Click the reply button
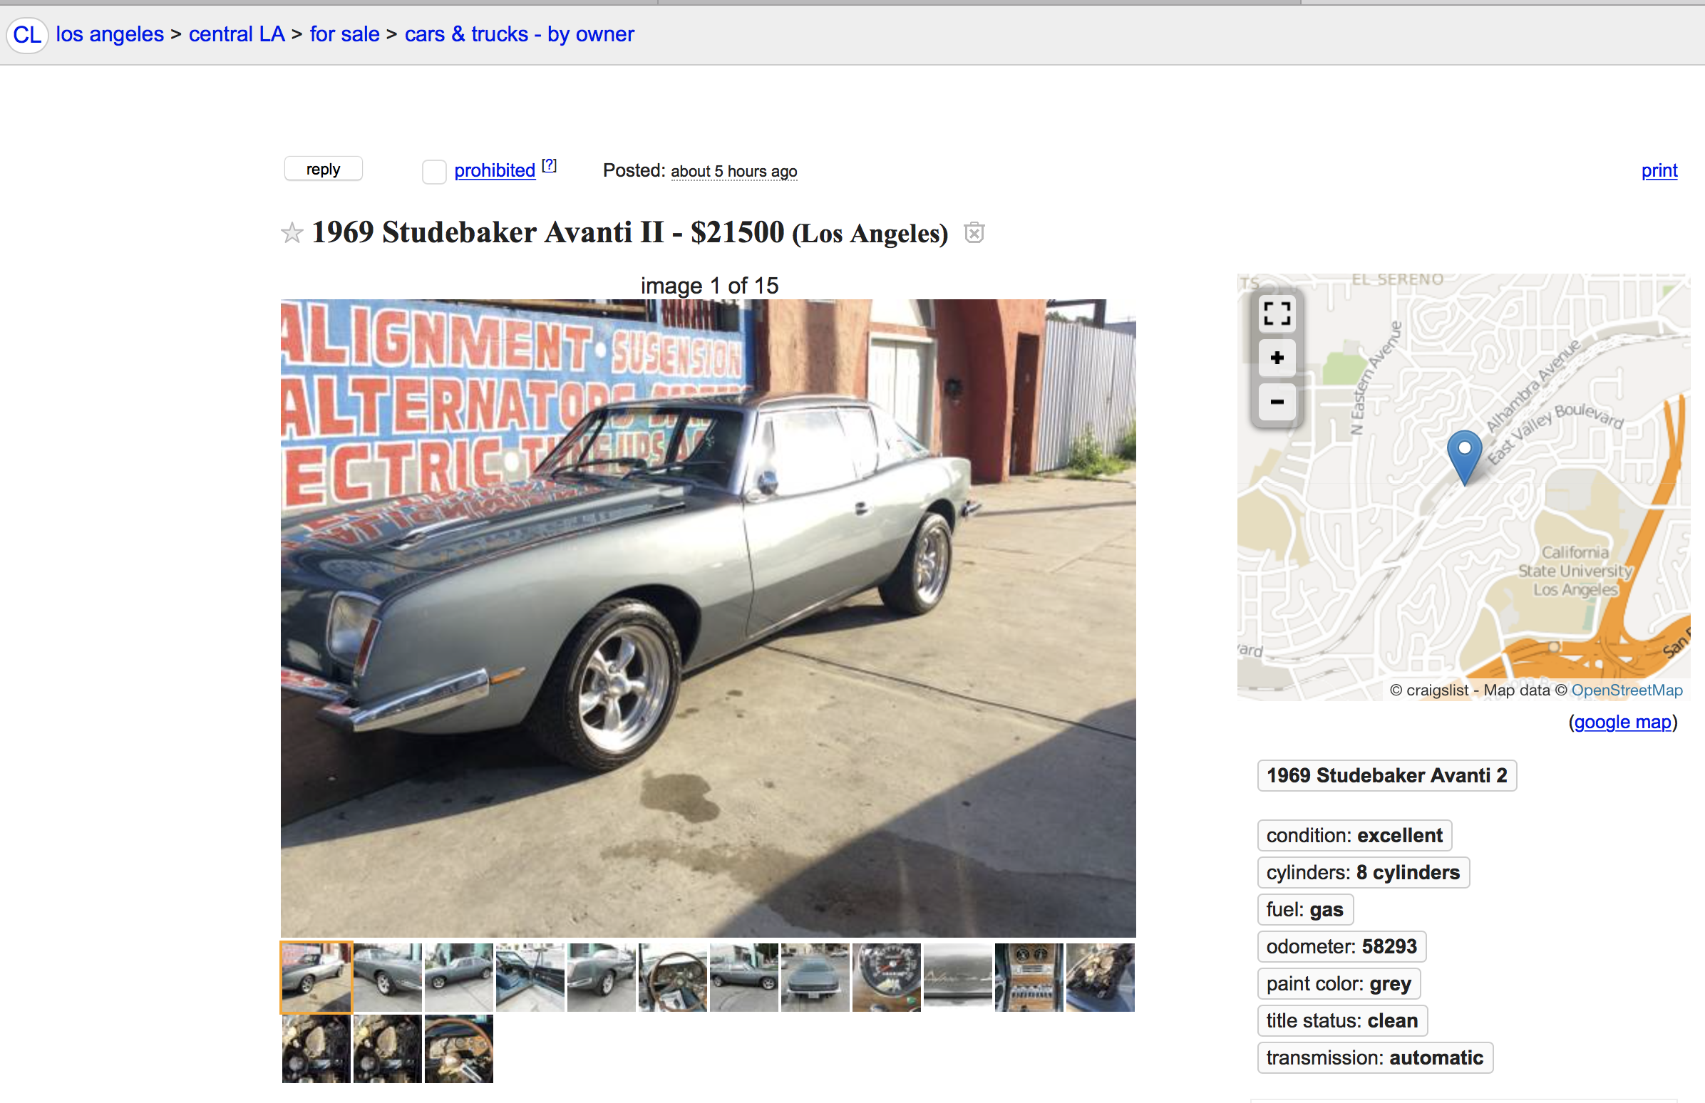 pyautogui.click(x=323, y=169)
